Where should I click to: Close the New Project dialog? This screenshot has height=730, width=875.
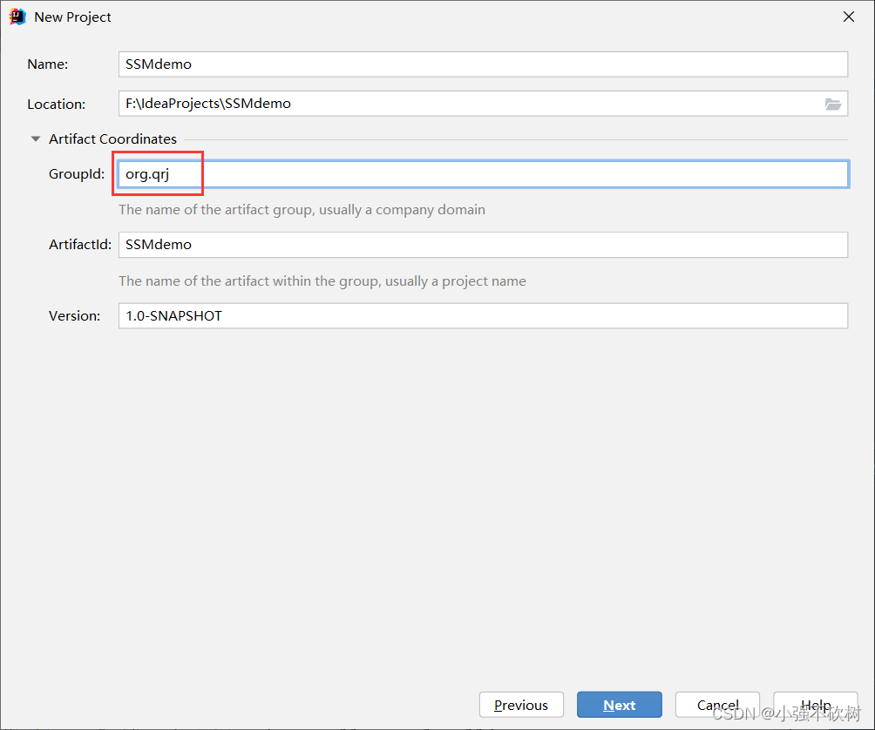848,16
